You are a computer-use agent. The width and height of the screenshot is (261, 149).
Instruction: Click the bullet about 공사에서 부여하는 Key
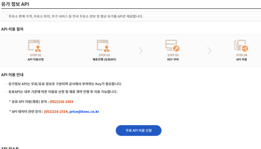click(65, 84)
